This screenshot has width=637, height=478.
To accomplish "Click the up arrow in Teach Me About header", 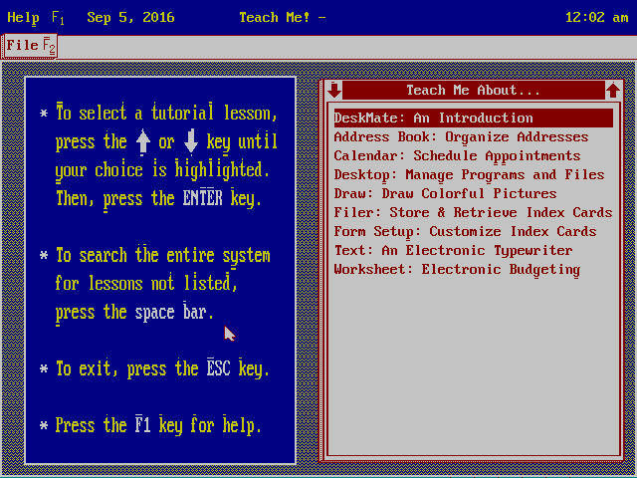I will [613, 90].
